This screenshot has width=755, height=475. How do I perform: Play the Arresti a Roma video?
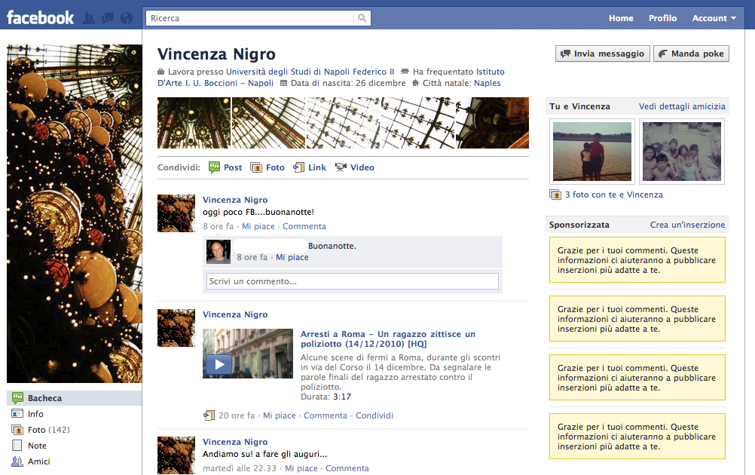(x=219, y=365)
